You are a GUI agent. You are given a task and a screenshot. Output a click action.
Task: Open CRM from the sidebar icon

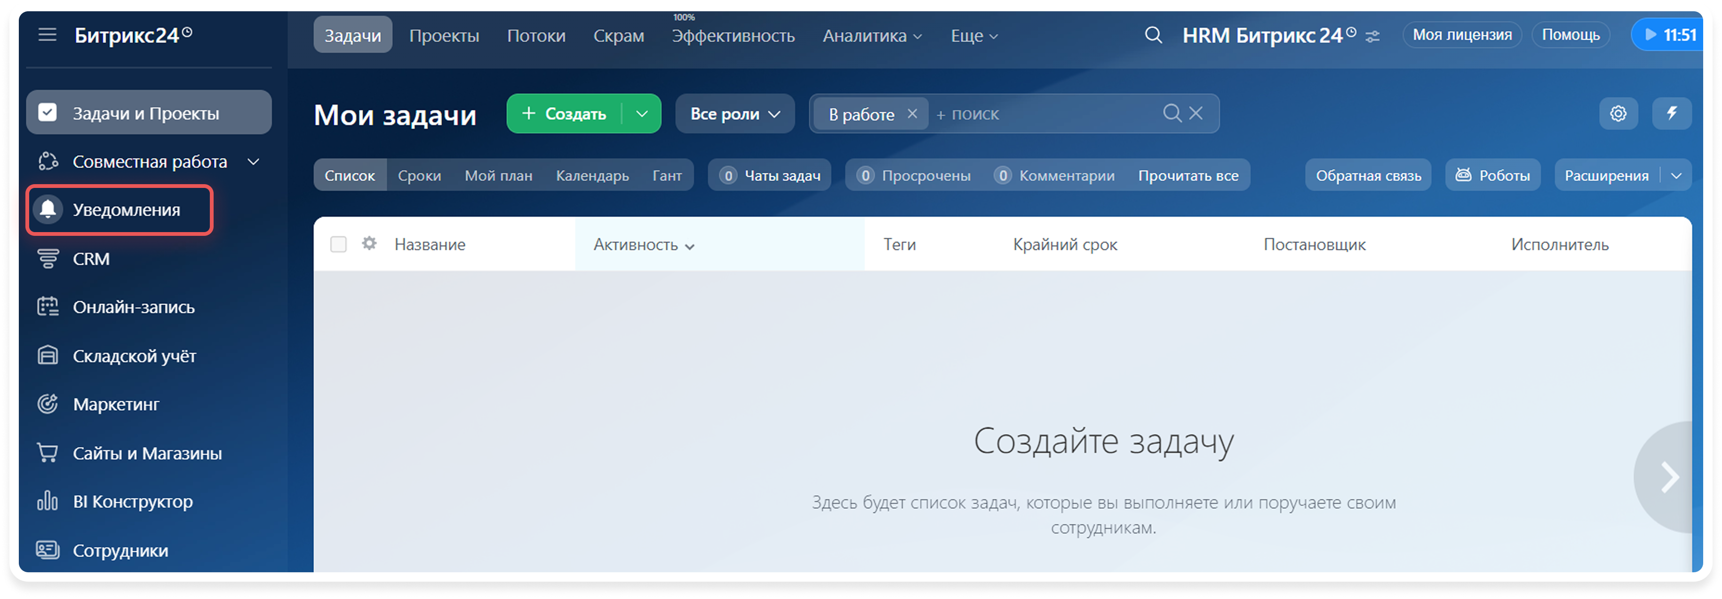[x=48, y=258]
